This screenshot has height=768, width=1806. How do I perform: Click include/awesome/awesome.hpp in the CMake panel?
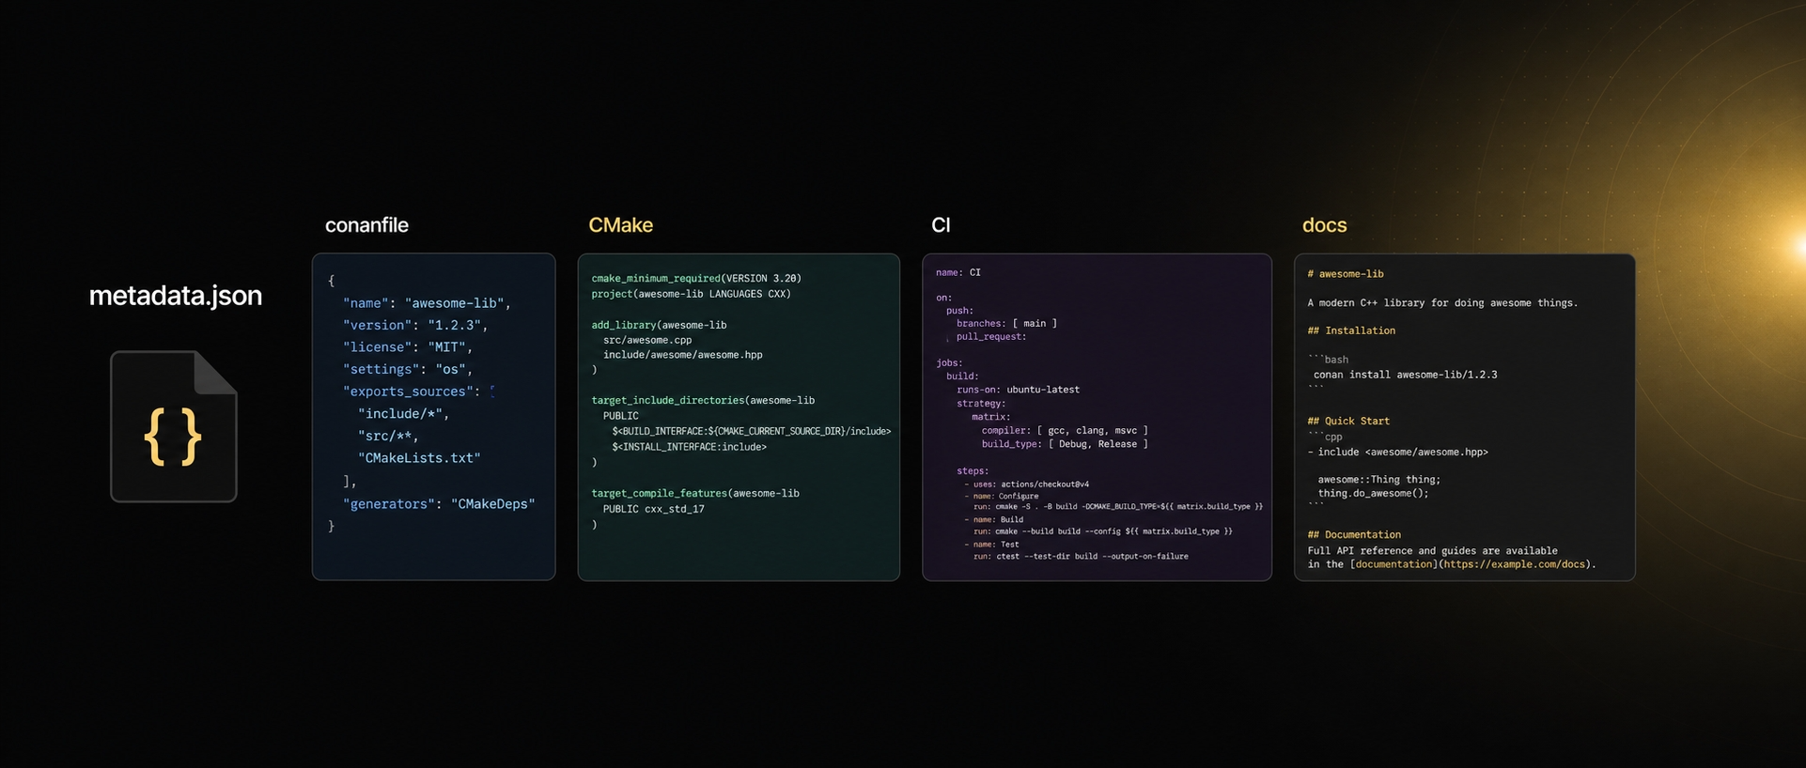tap(683, 355)
